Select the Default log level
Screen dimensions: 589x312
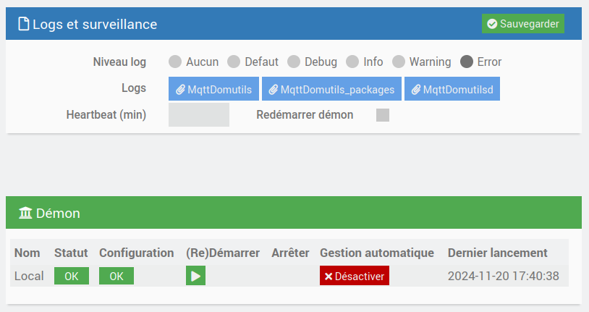pyautogui.click(x=234, y=62)
